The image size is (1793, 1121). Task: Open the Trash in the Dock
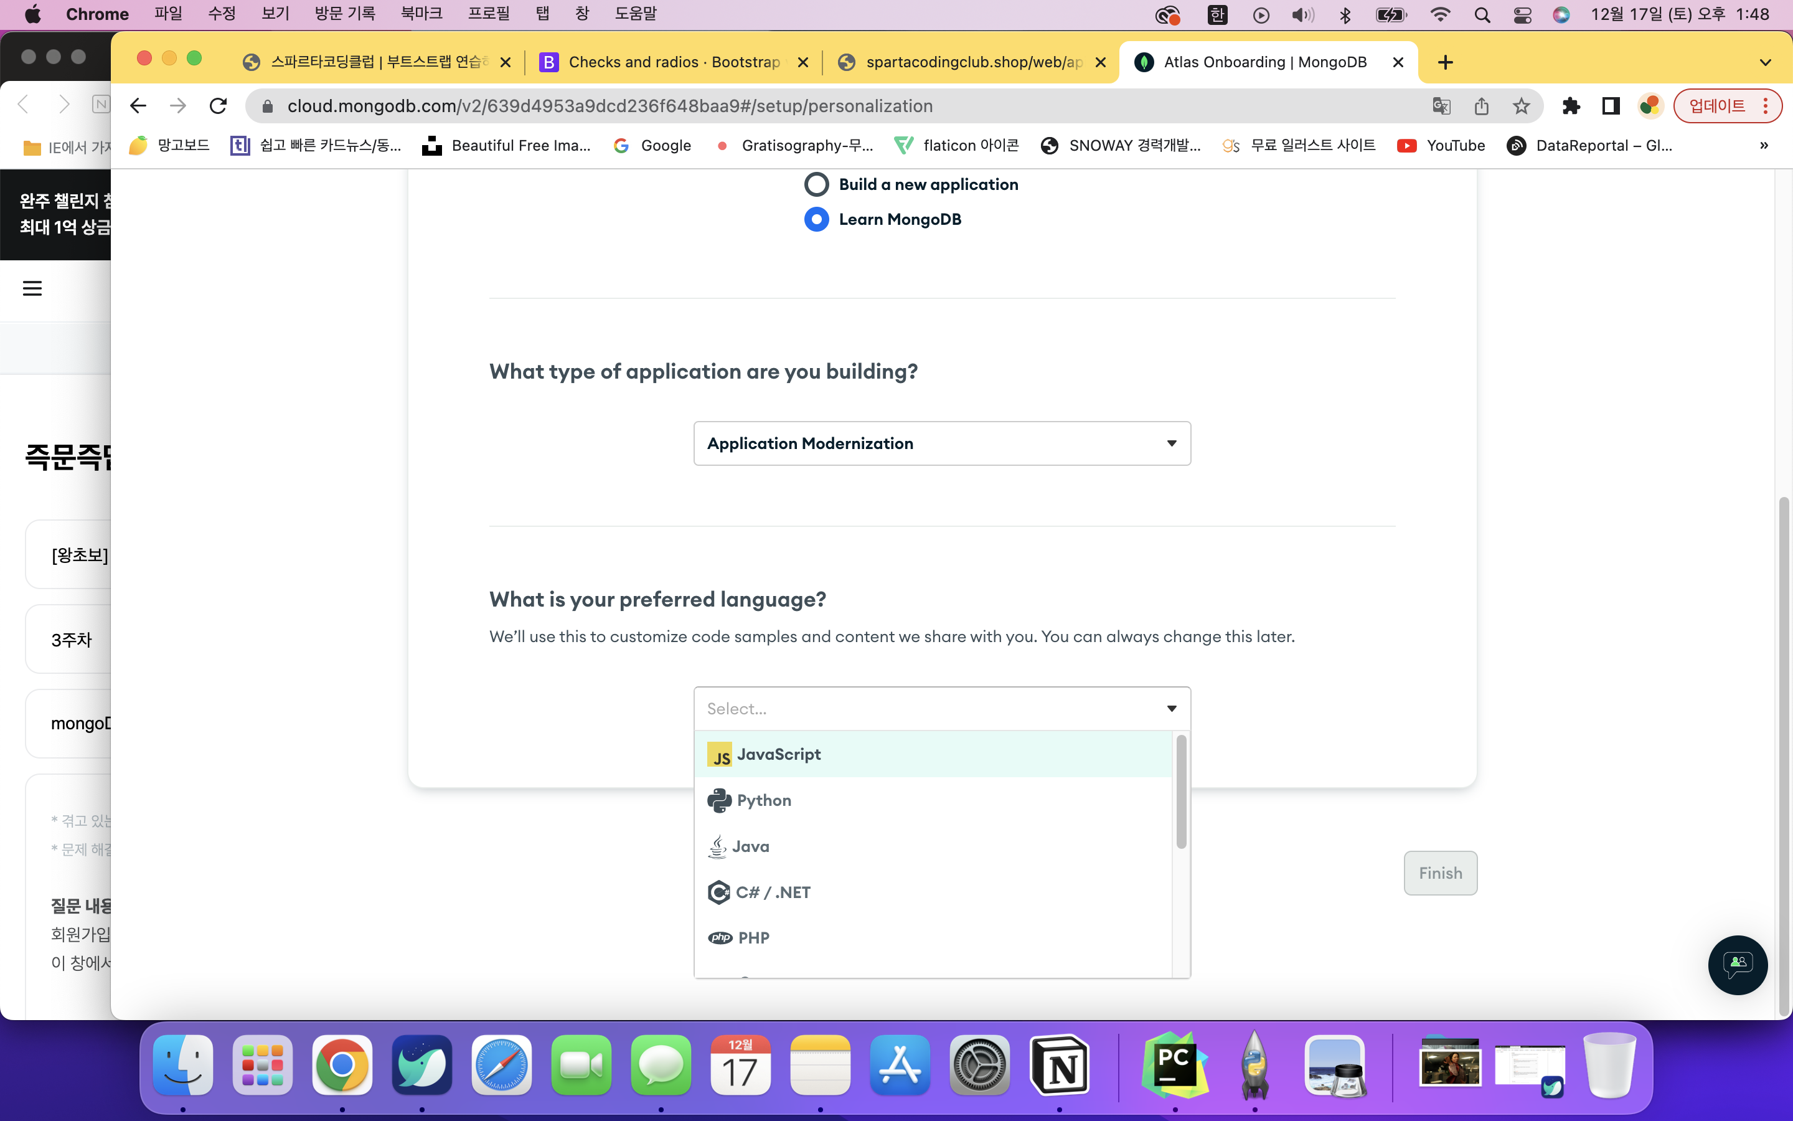(1609, 1065)
